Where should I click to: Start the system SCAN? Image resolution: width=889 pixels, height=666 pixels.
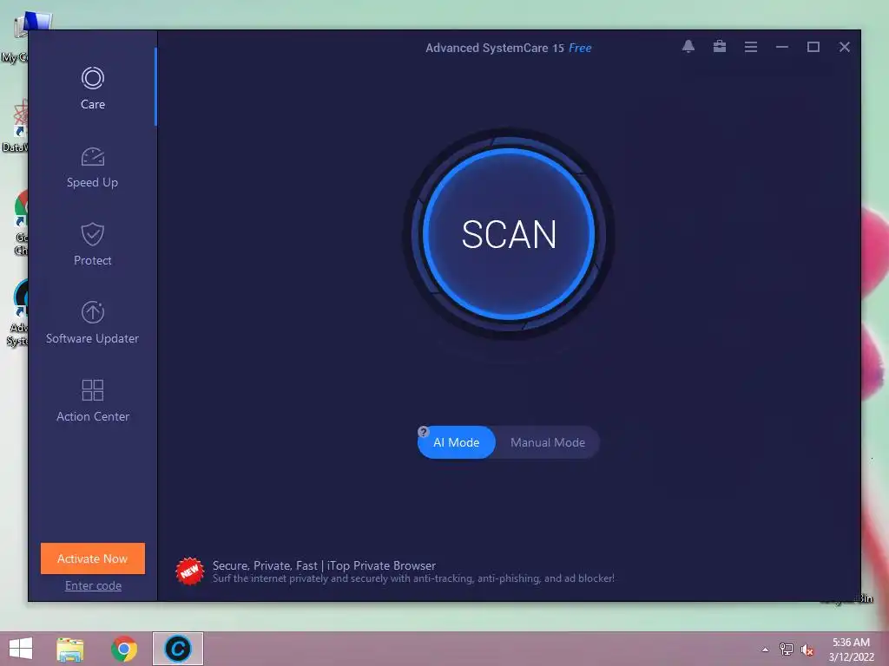509,234
